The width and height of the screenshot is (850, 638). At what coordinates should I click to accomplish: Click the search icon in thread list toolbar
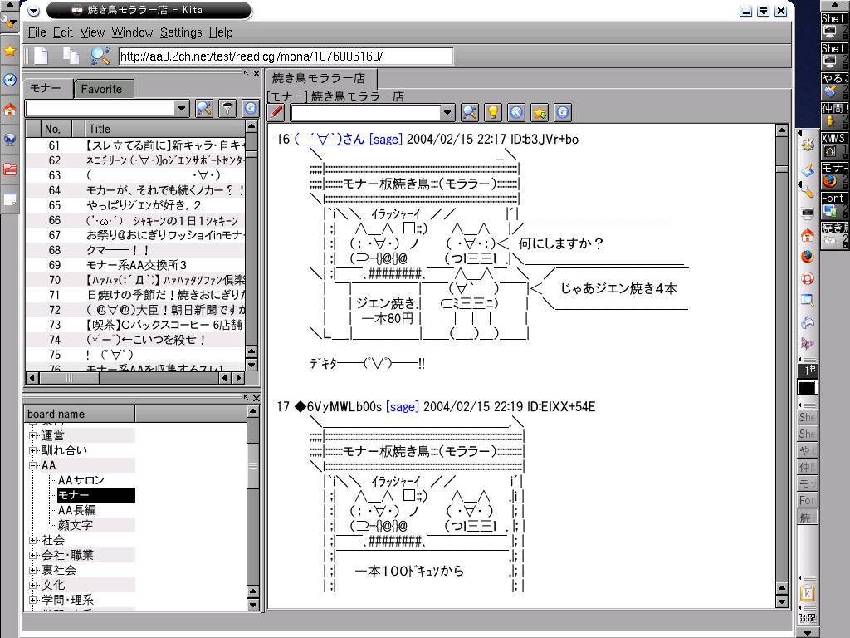tap(204, 109)
